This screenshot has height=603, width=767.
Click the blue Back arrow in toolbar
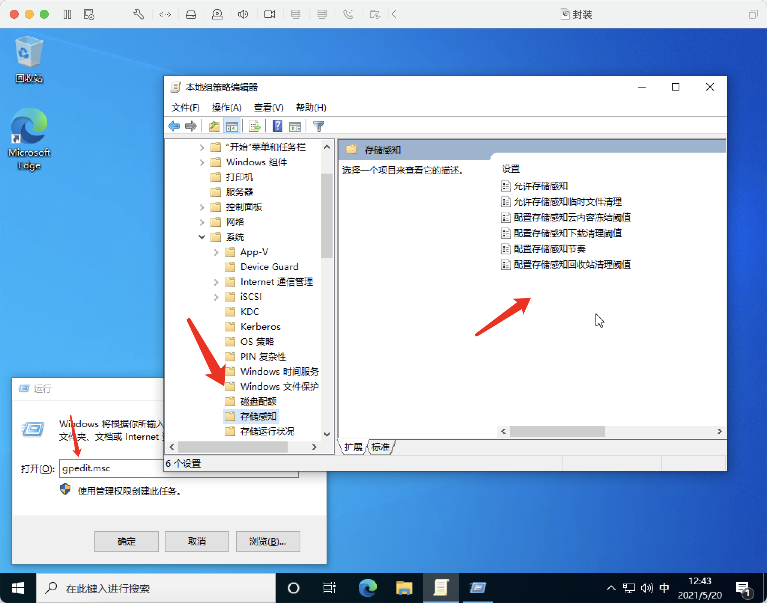click(x=174, y=126)
